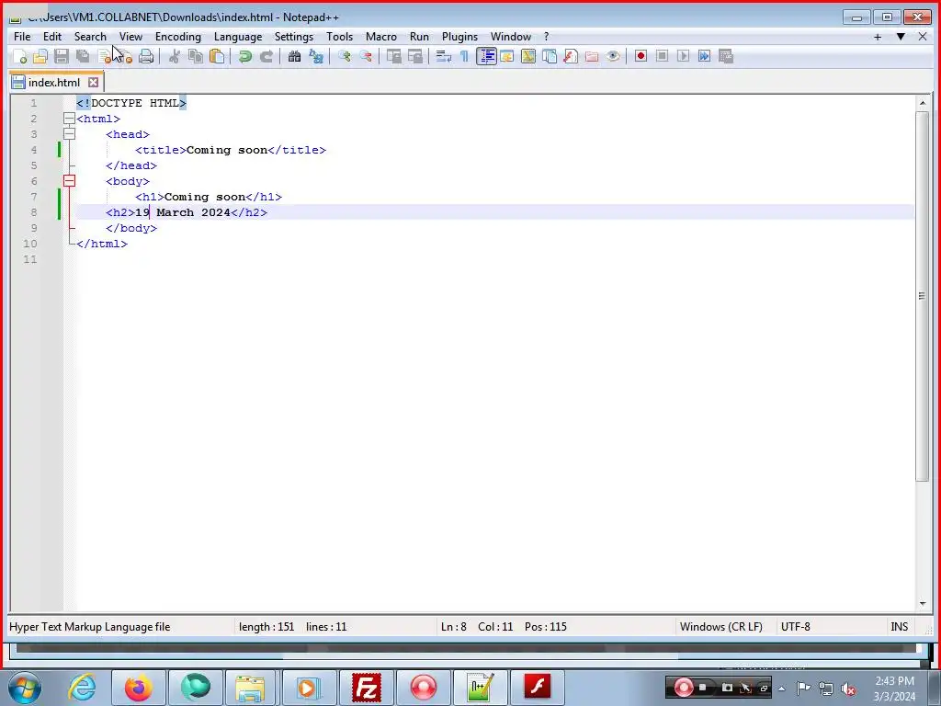Click the Stop Recording macro icon

coord(662,56)
